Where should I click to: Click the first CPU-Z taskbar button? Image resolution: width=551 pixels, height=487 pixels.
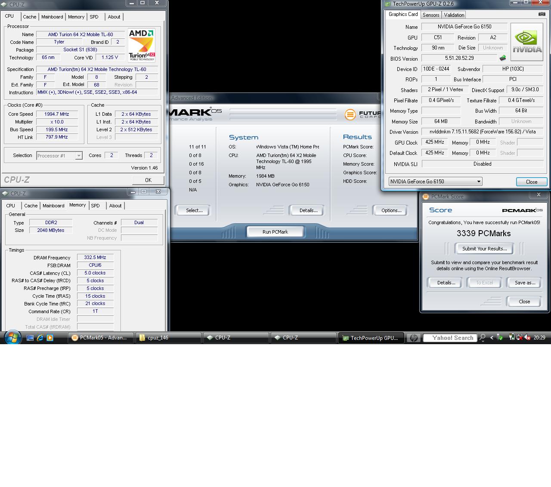point(236,338)
